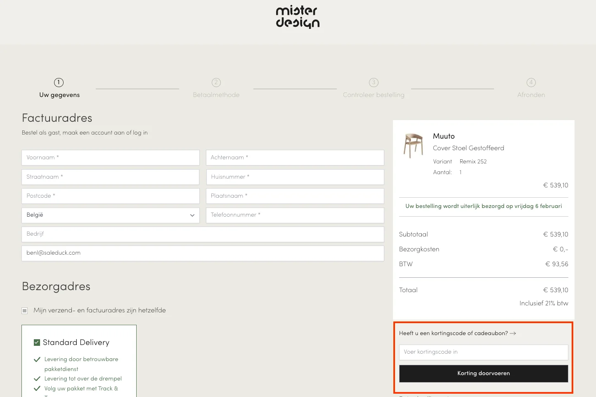Focus the Voornaam input field
The width and height of the screenshot is (596, 397).
[x=110, y=158]
